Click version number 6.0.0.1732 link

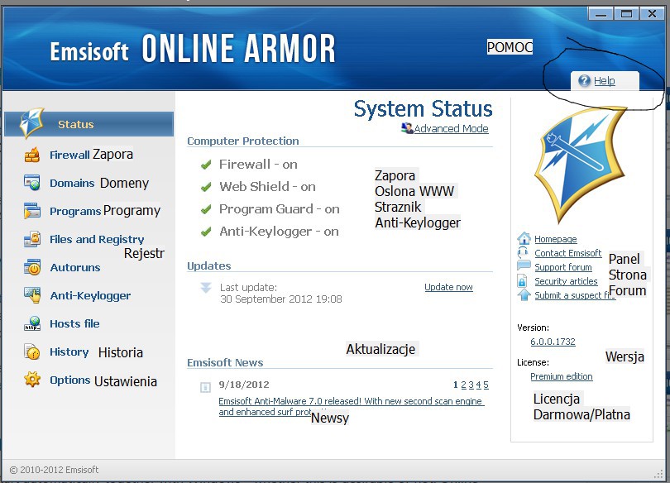pos(553,342)
